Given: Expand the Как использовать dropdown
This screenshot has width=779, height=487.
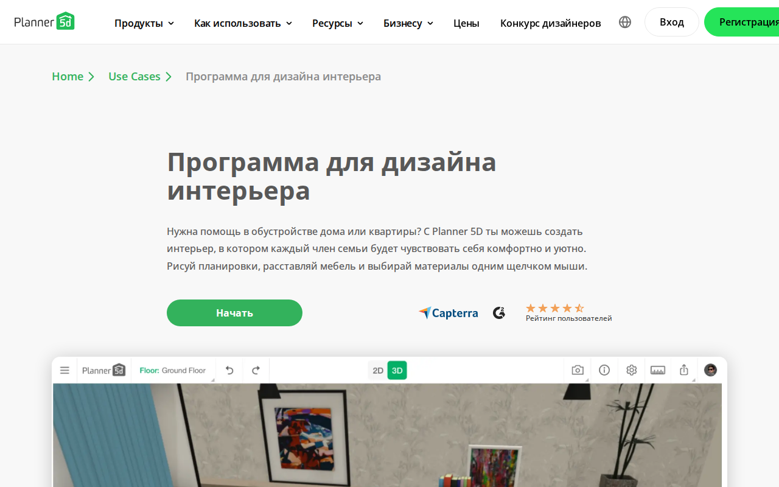Looking at the screenshot, I should pos(243,23).
